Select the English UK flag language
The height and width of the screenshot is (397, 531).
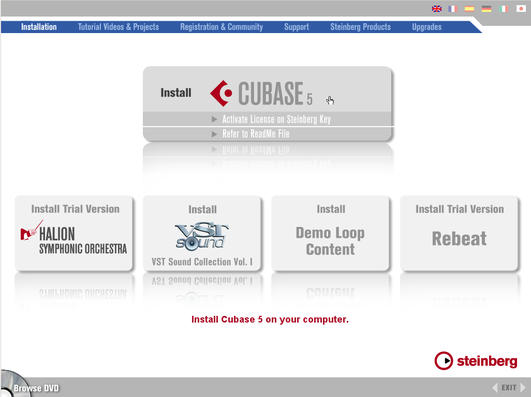[436, 9]
